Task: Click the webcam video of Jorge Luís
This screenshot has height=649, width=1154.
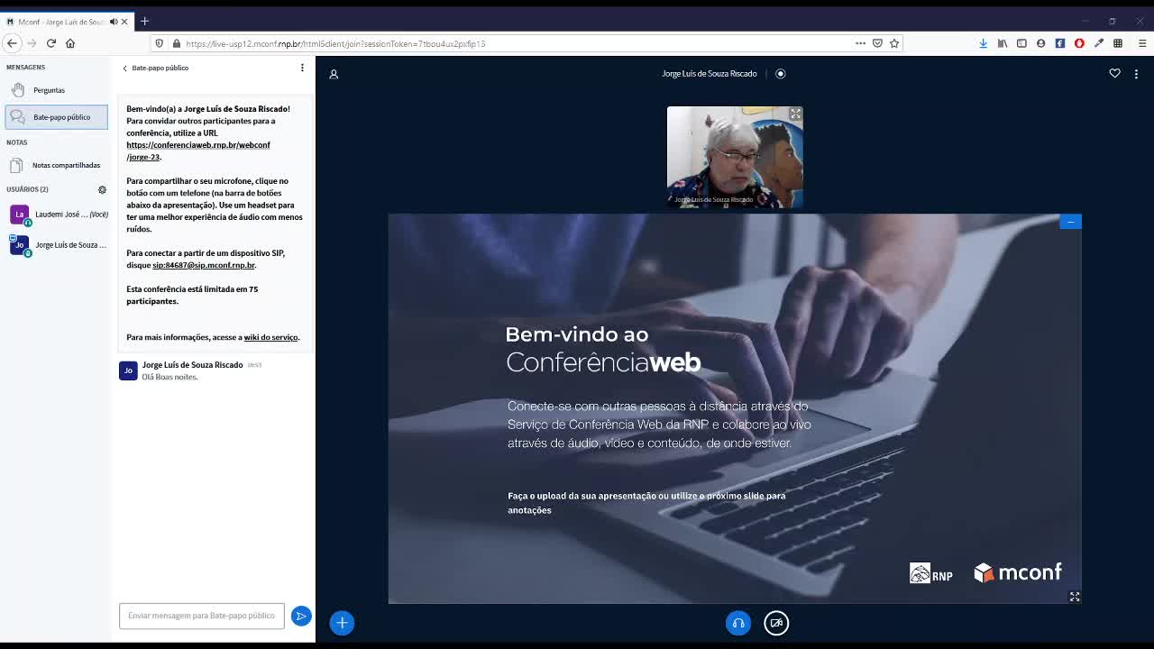Action: 735,158
